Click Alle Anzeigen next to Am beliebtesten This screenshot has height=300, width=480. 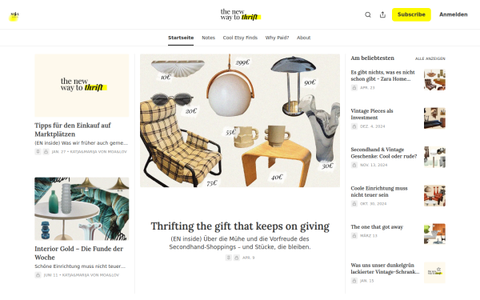click(430, 58)
